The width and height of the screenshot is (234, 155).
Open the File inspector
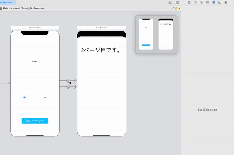click(x=189, y=3)
